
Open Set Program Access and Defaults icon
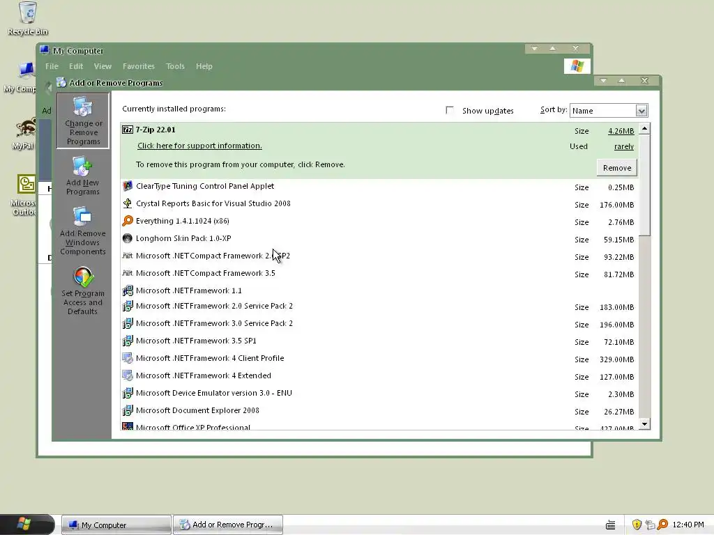click(x=83, y=291)
